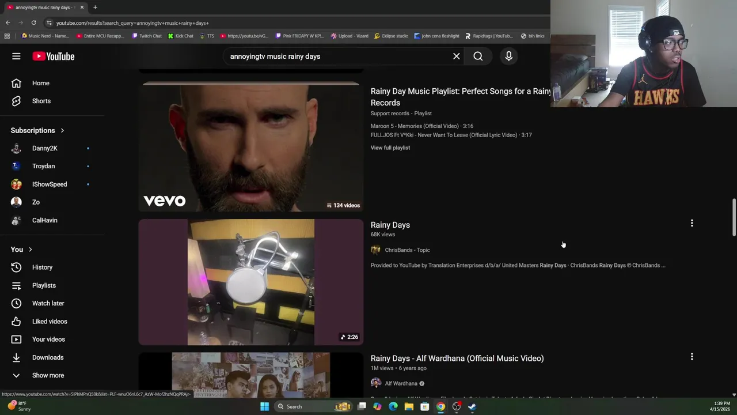
Task: Open more options for Alf Wardhana video
Action: 692,357
